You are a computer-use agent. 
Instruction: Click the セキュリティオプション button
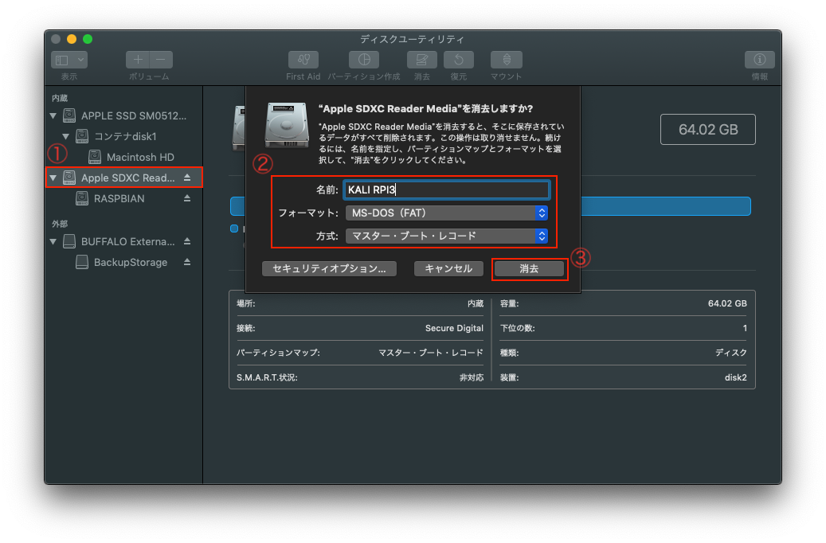329,268
